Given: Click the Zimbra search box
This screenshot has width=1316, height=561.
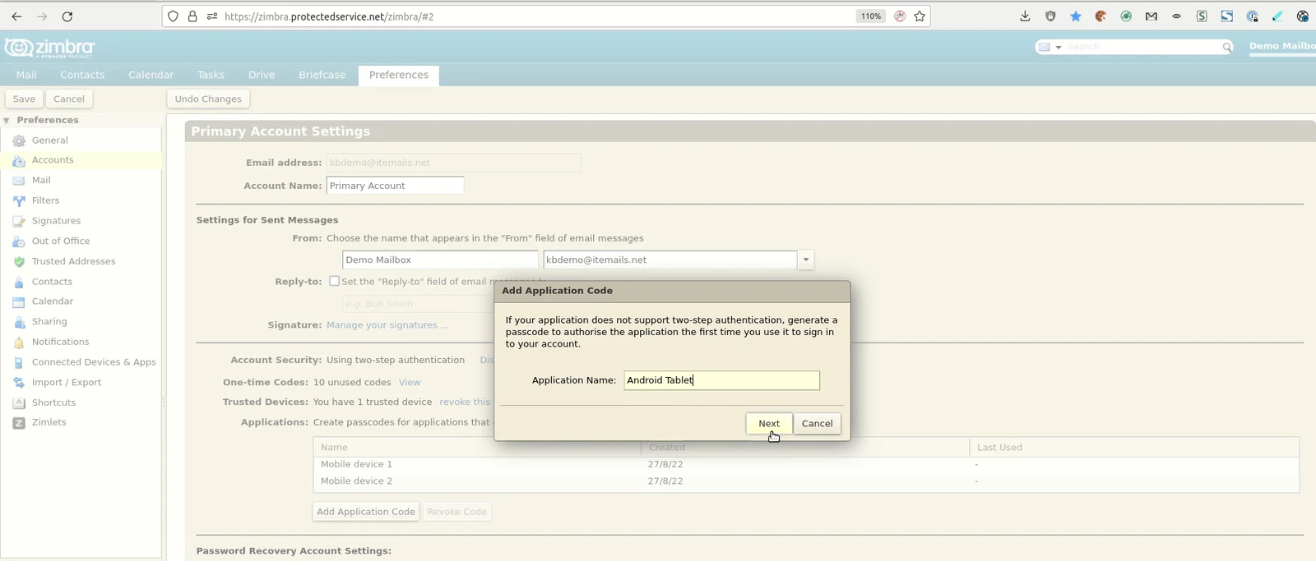Looking at the screenshot, I should pyautogui.click(x=1143, y=47).
